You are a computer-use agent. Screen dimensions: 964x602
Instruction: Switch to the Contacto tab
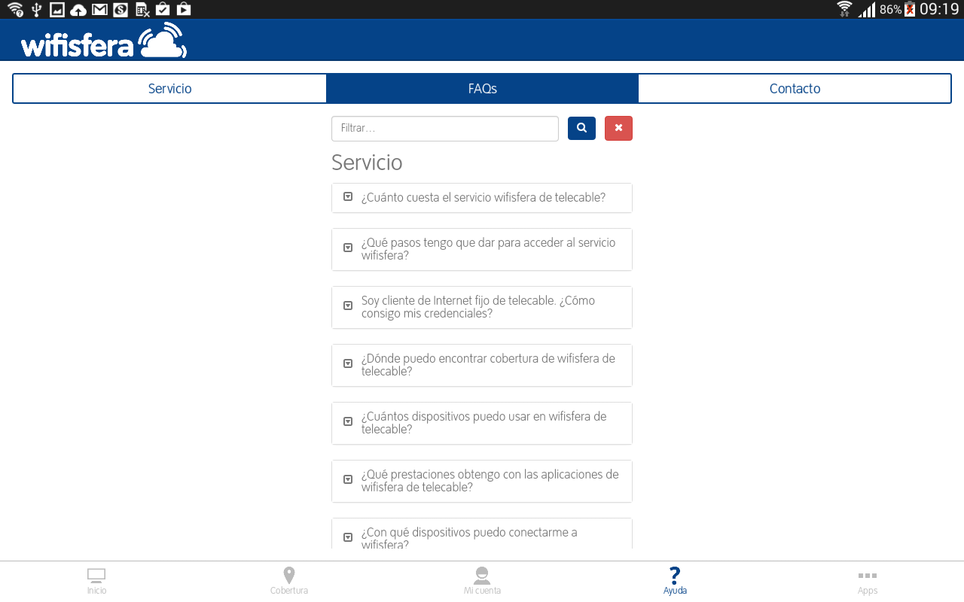coord(795,89)
